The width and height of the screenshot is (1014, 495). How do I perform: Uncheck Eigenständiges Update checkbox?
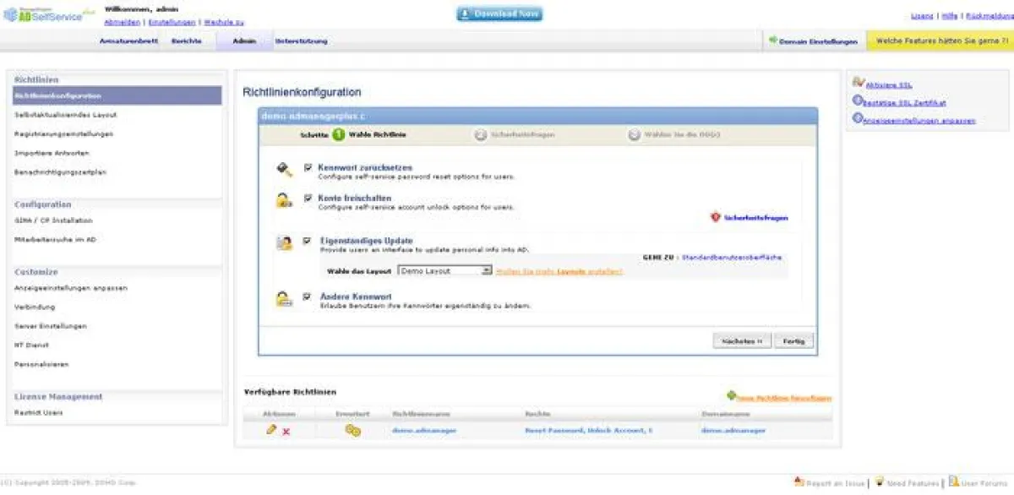[x=308, y=242]
